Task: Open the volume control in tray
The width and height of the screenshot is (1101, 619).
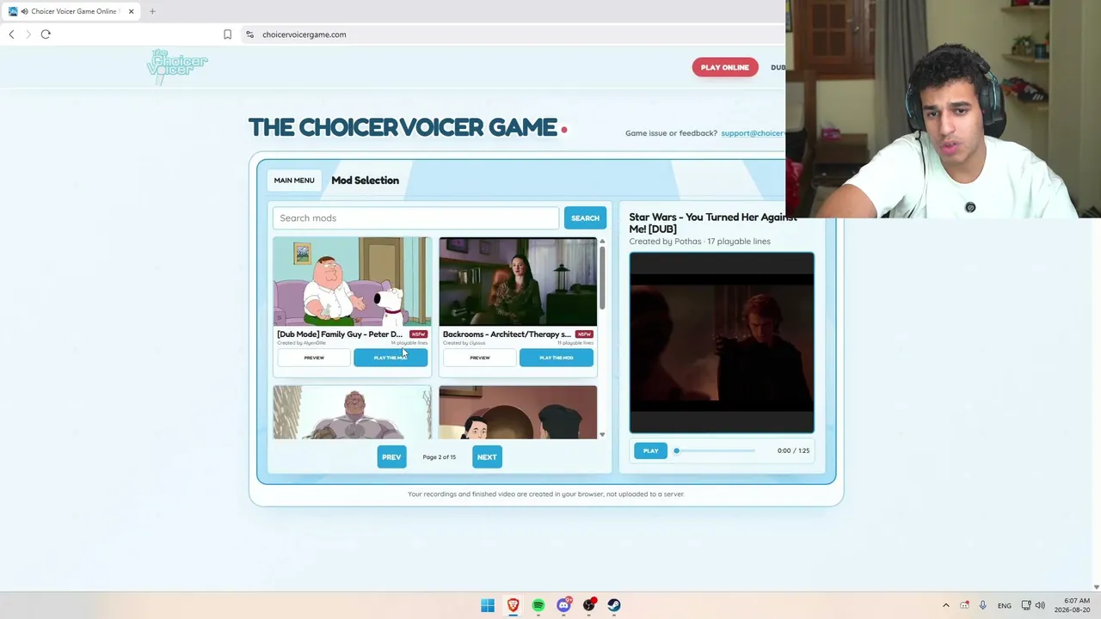Action: click(x=1040, y=605)
